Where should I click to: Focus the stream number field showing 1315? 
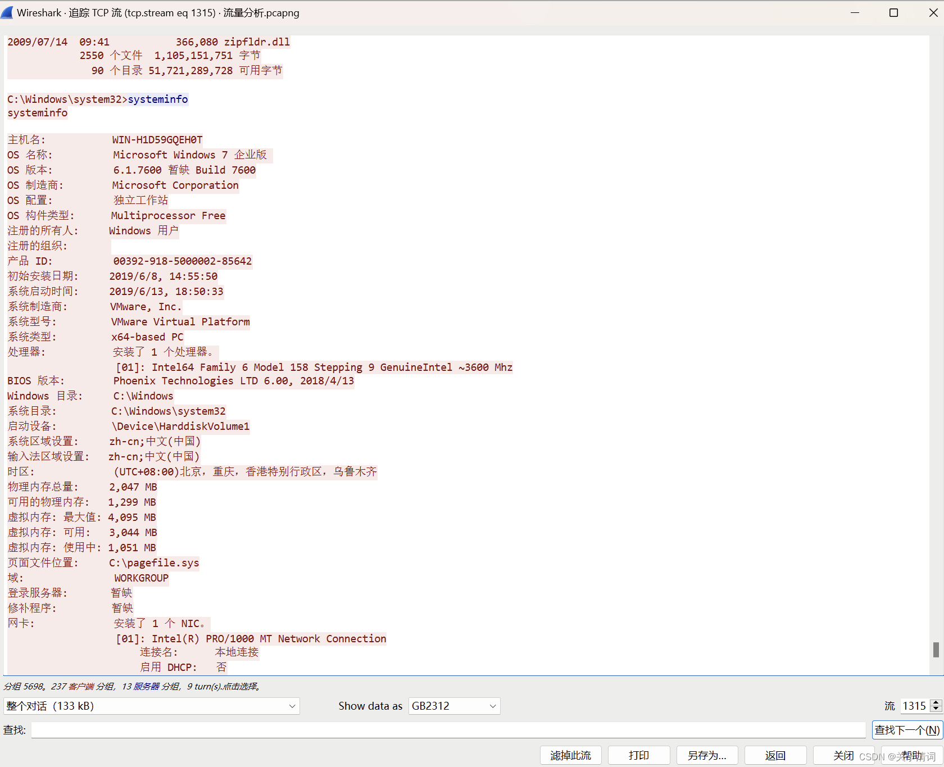[x=915, y=706]
